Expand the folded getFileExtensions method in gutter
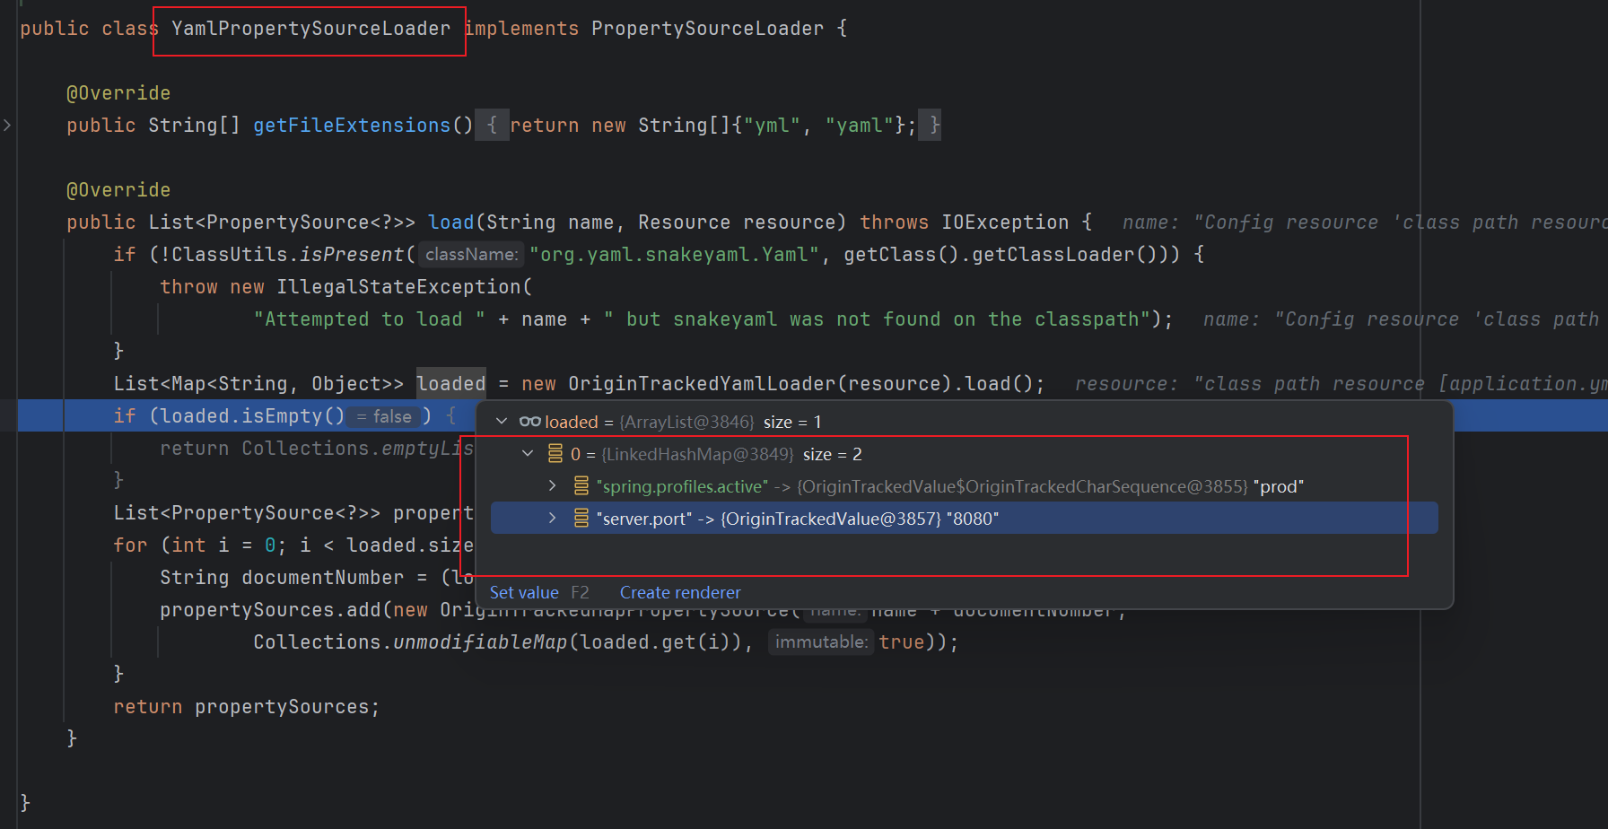Viewport: 1608px width, 829px height. coord(7,126)
